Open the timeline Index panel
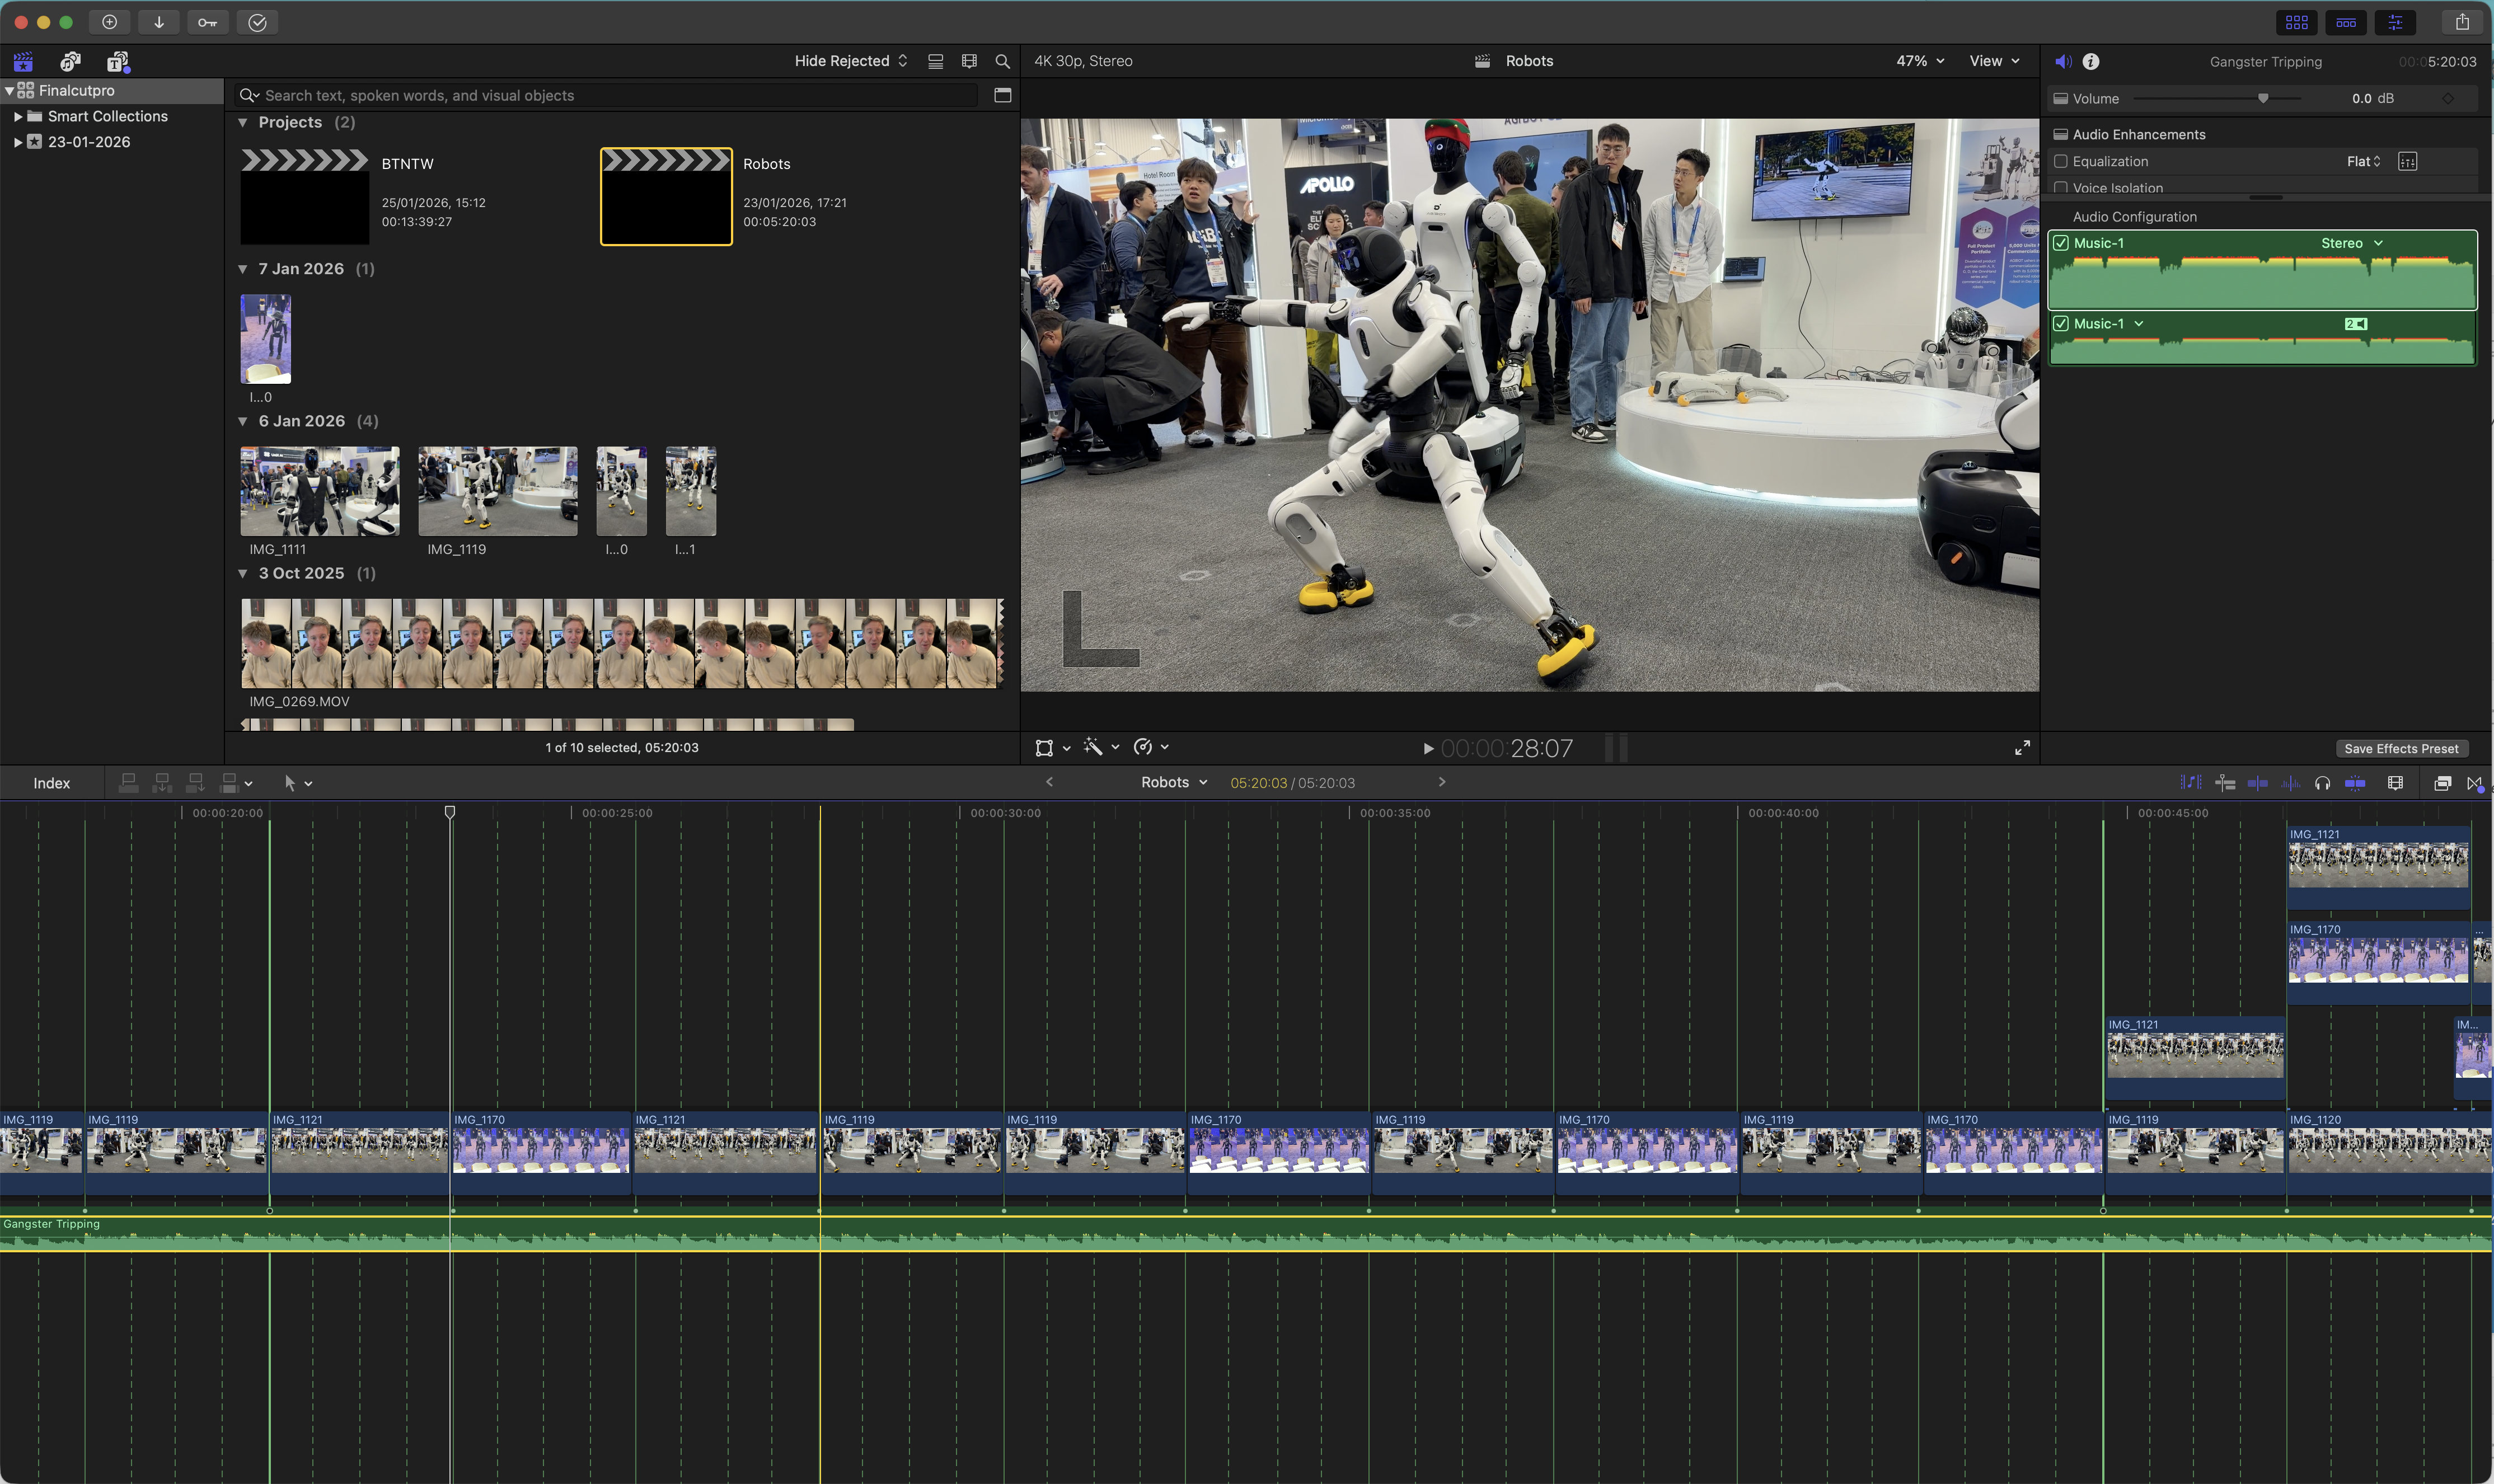Screen dimensions: 2494x1484 coord(52,782)
